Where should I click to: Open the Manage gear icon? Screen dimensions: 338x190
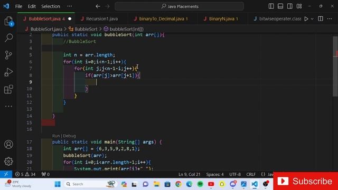(x=8, y=161)
